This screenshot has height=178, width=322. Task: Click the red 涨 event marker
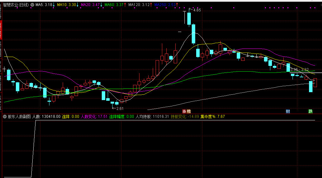(x=184, y=111)
